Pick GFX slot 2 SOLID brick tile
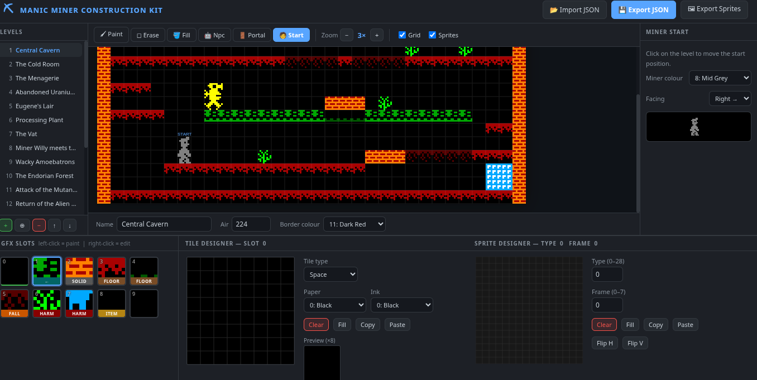Viewport: 757px width, 380px height. coord(79,271)
